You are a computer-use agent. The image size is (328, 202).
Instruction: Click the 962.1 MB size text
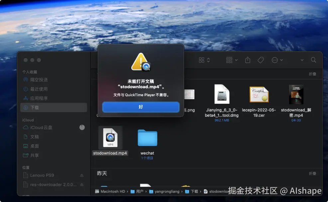222,120
